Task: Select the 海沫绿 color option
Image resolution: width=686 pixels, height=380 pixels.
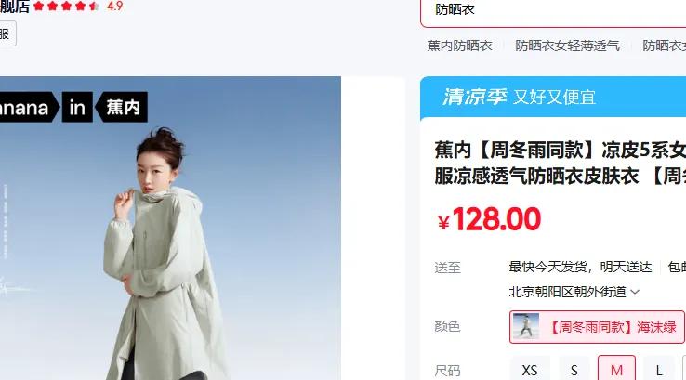Action: tap(597, 327)
